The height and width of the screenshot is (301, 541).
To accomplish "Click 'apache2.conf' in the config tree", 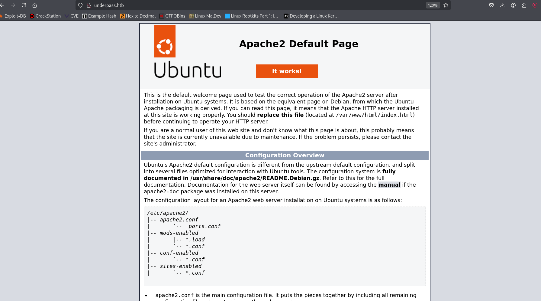I will point(179,220).
